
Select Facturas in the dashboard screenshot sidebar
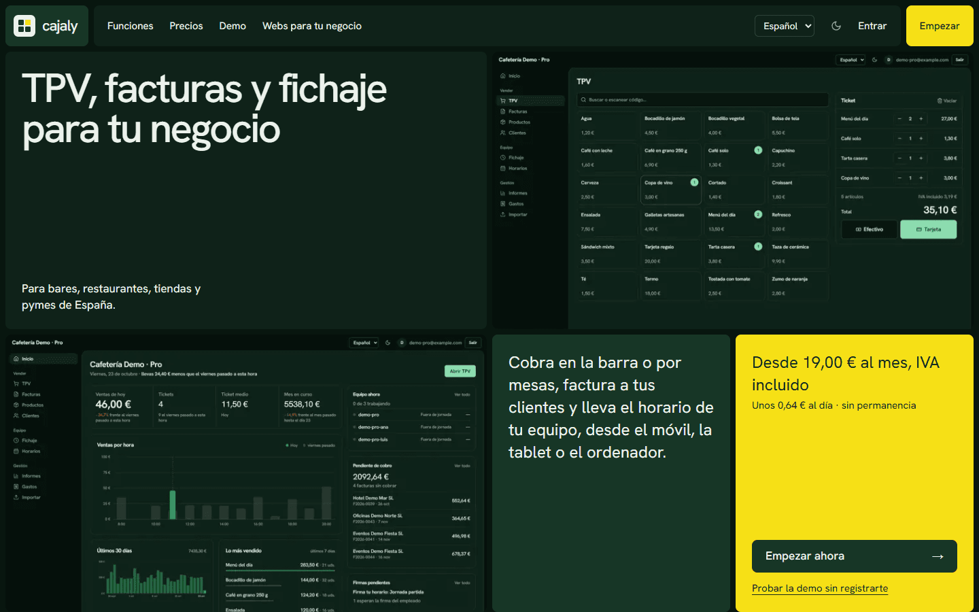click(31, 394)
